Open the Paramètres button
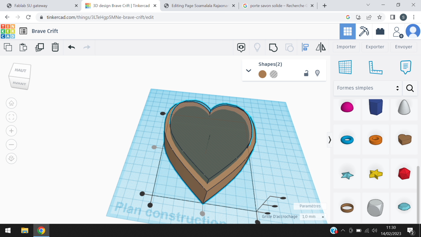Viewport: 421px width, 237px height. (x=310, y=206)
